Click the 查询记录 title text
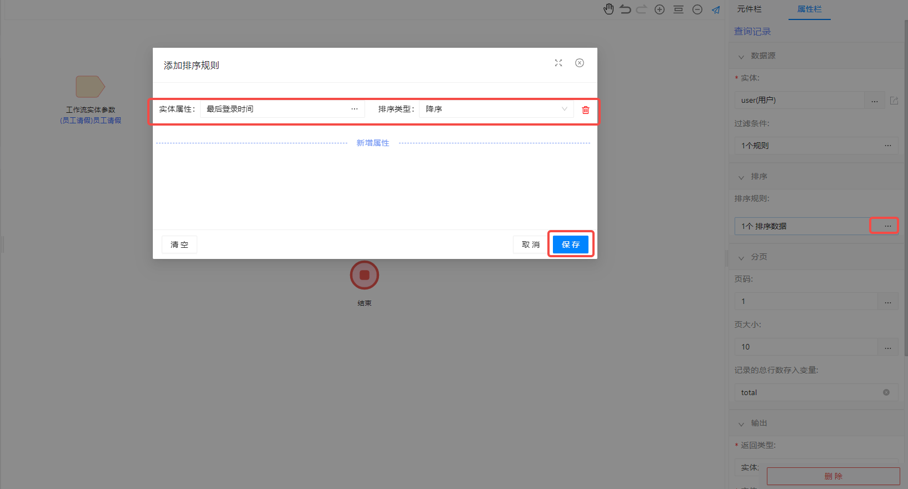 pos(752,32)
